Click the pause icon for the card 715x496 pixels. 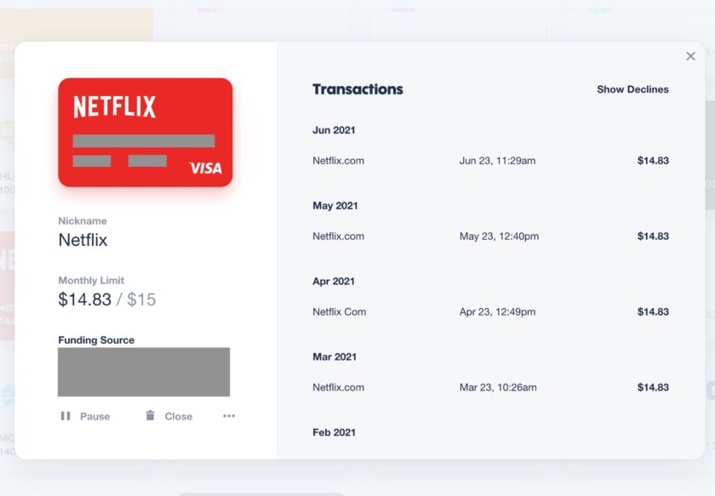tap(66, 416)
